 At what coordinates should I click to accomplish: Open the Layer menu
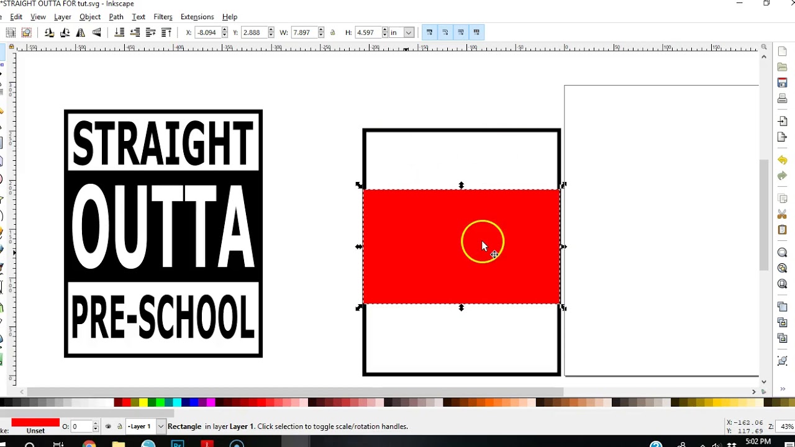63,17
